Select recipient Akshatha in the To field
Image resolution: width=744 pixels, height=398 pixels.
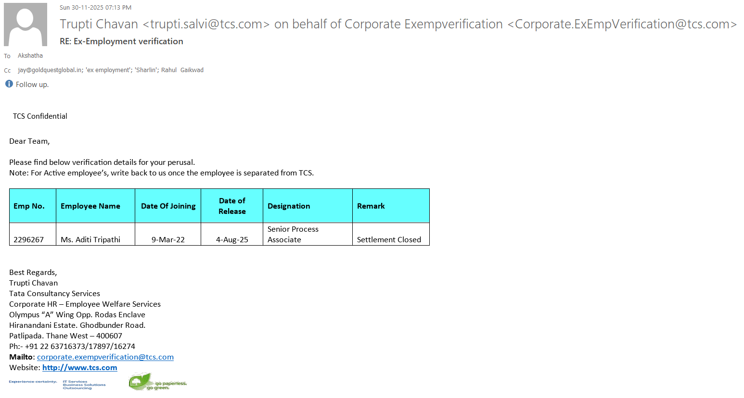(x=30, y=56)
